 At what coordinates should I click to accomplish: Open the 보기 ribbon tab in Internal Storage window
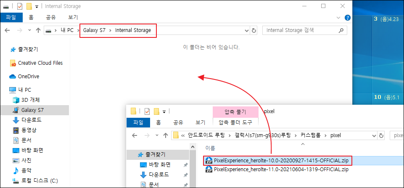(x=73, y=18)
